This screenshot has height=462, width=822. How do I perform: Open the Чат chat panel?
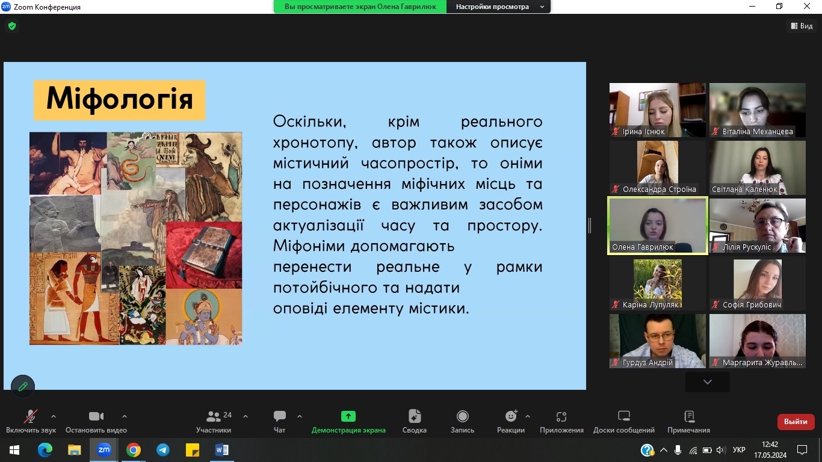point(280,421)
